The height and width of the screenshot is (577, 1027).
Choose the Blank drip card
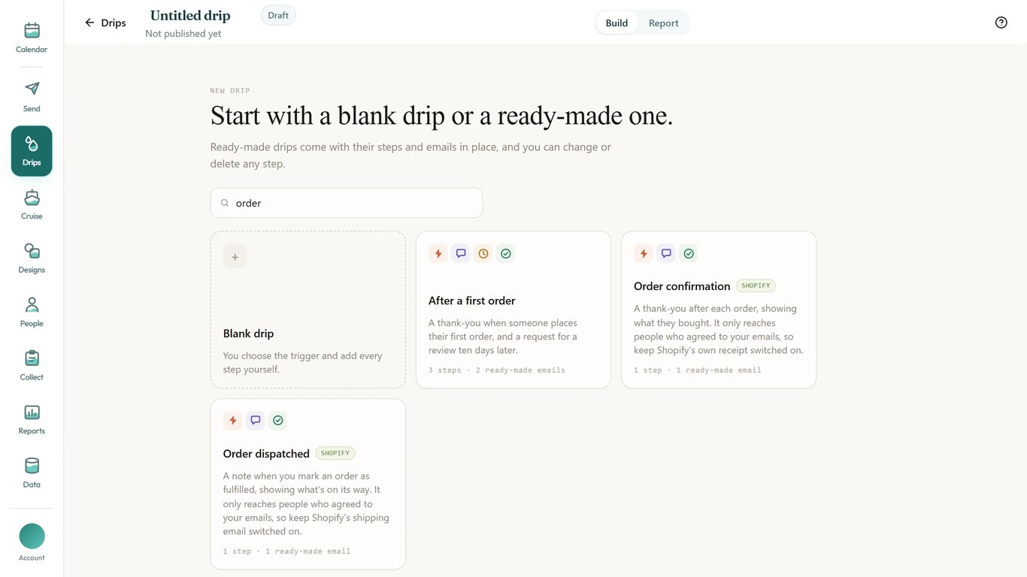(x=308, y=310)
